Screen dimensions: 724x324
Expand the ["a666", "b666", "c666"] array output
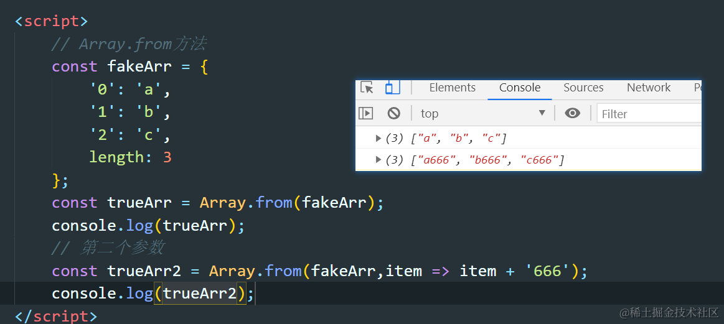tap(378, 160)
